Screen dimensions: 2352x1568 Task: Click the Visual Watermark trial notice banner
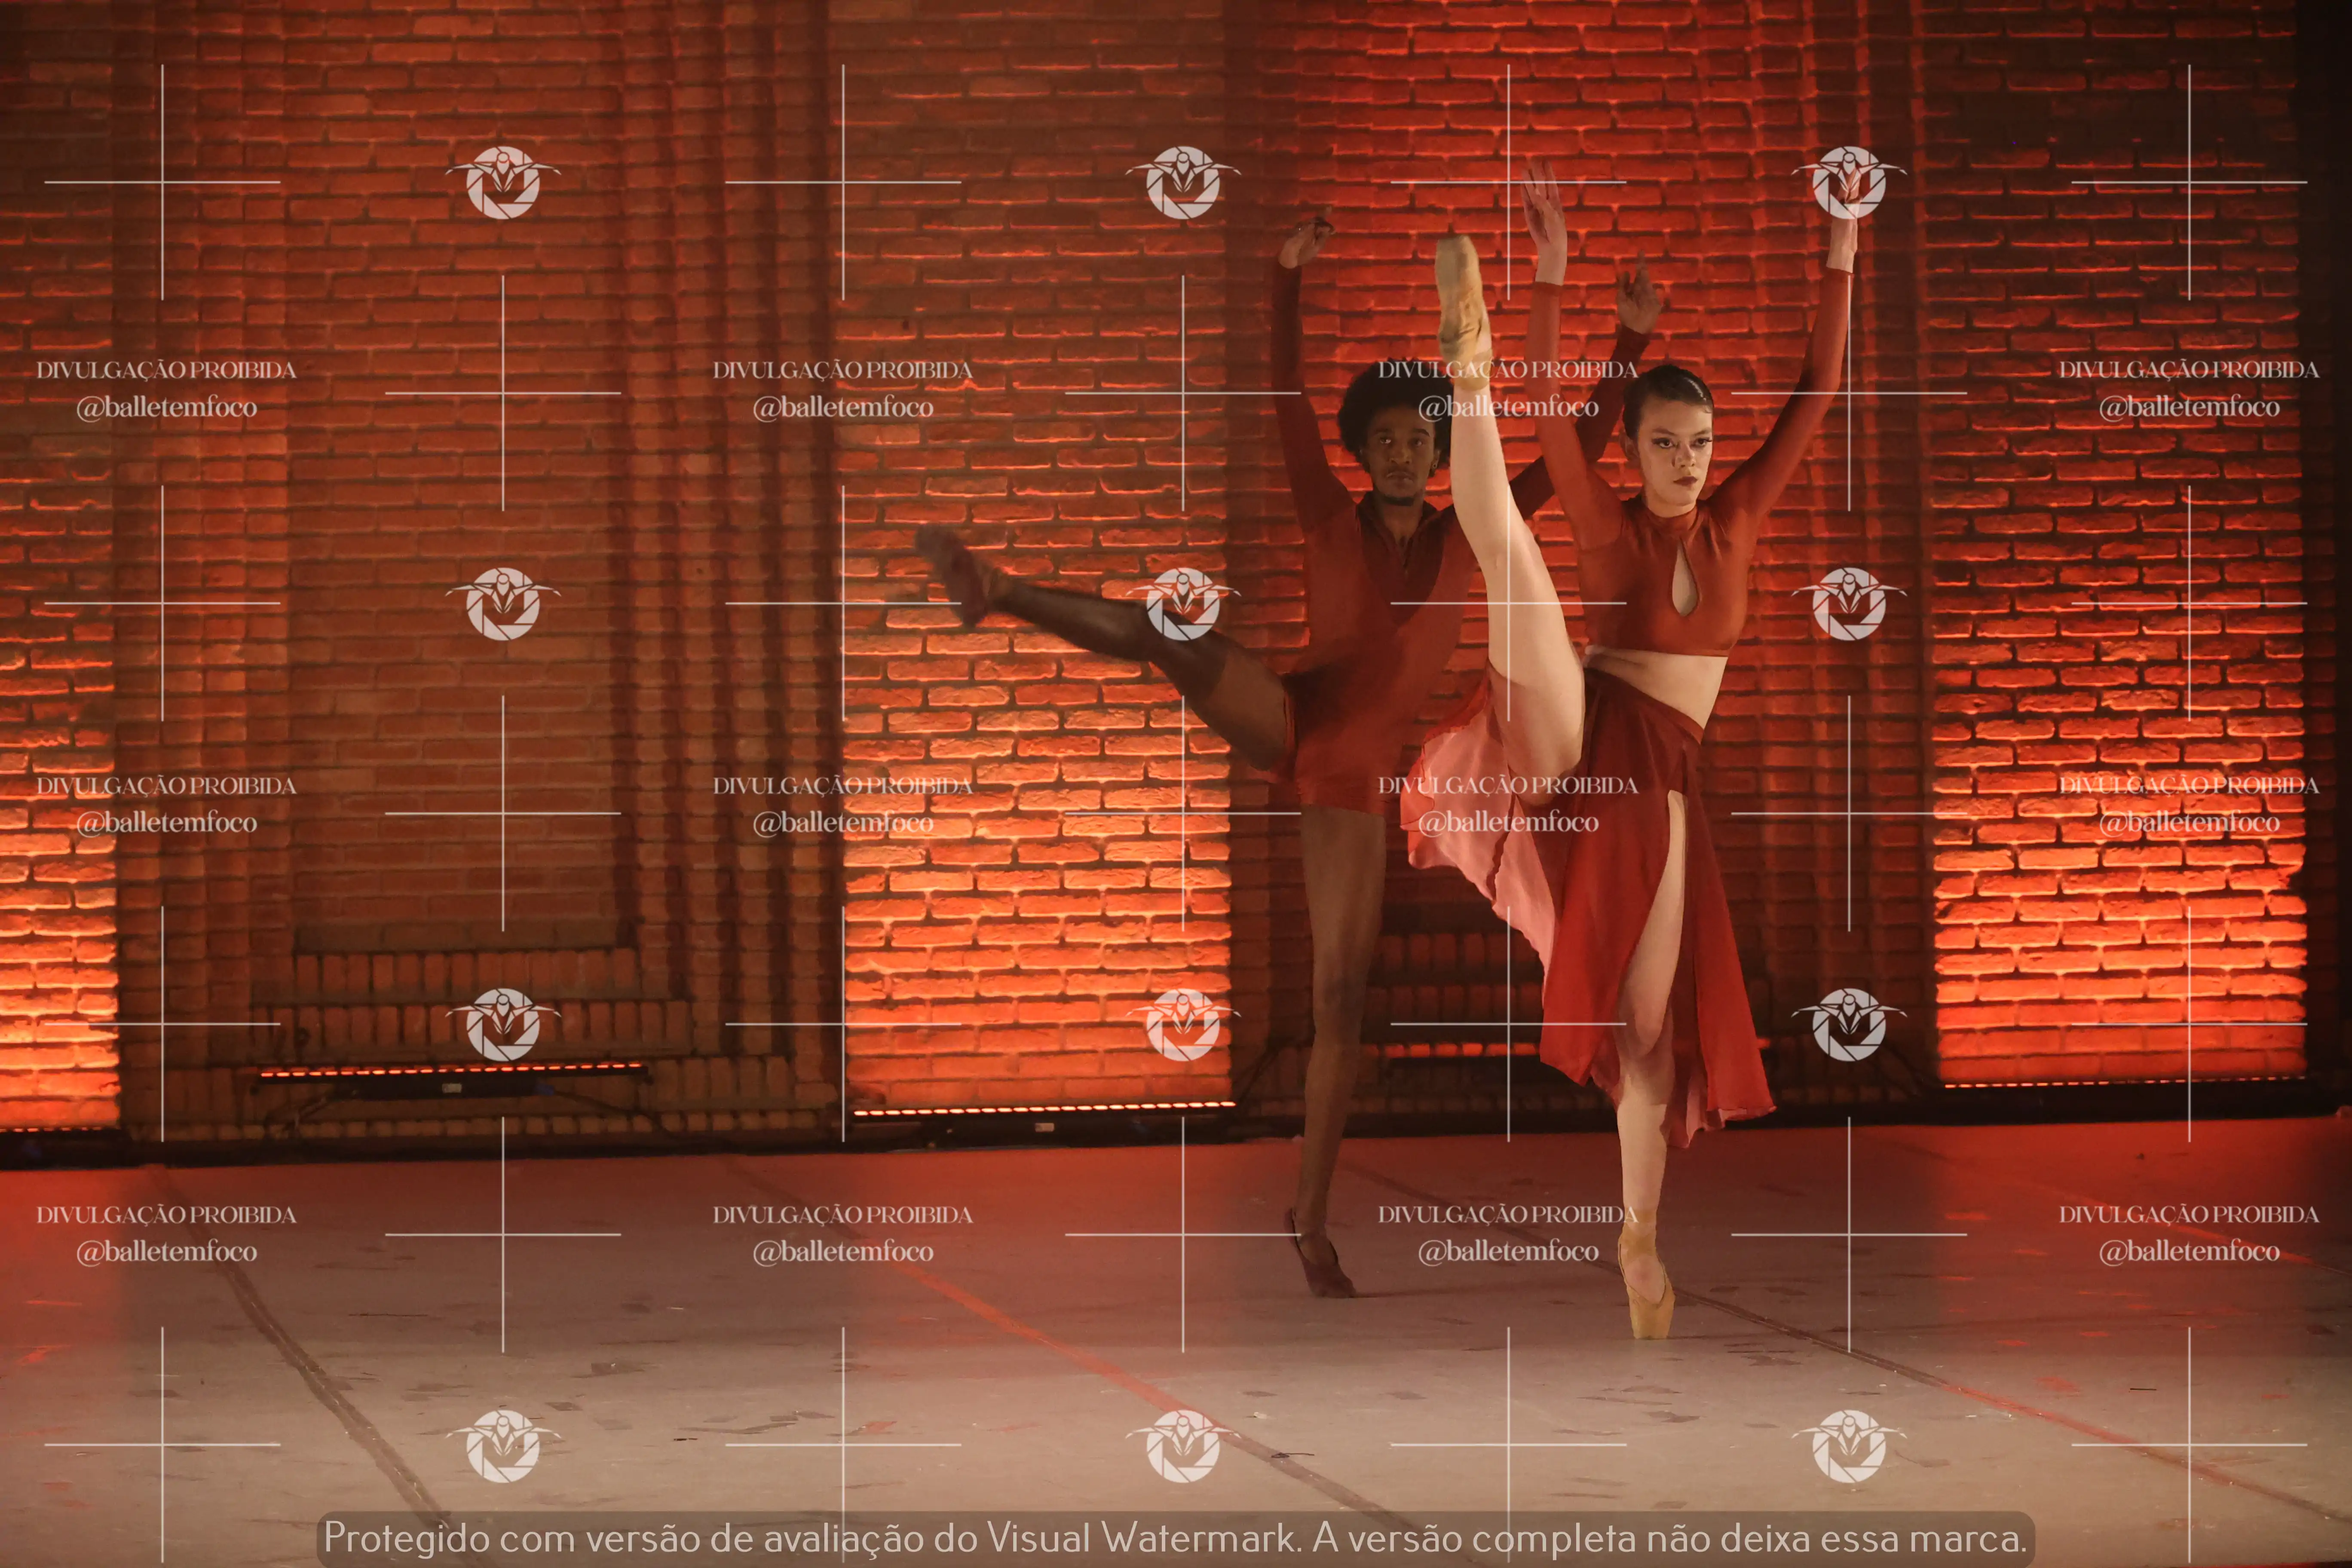click(1175, 1537)
